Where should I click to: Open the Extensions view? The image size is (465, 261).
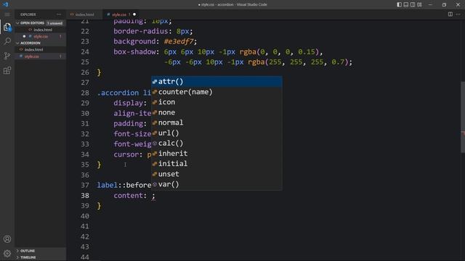7,70
